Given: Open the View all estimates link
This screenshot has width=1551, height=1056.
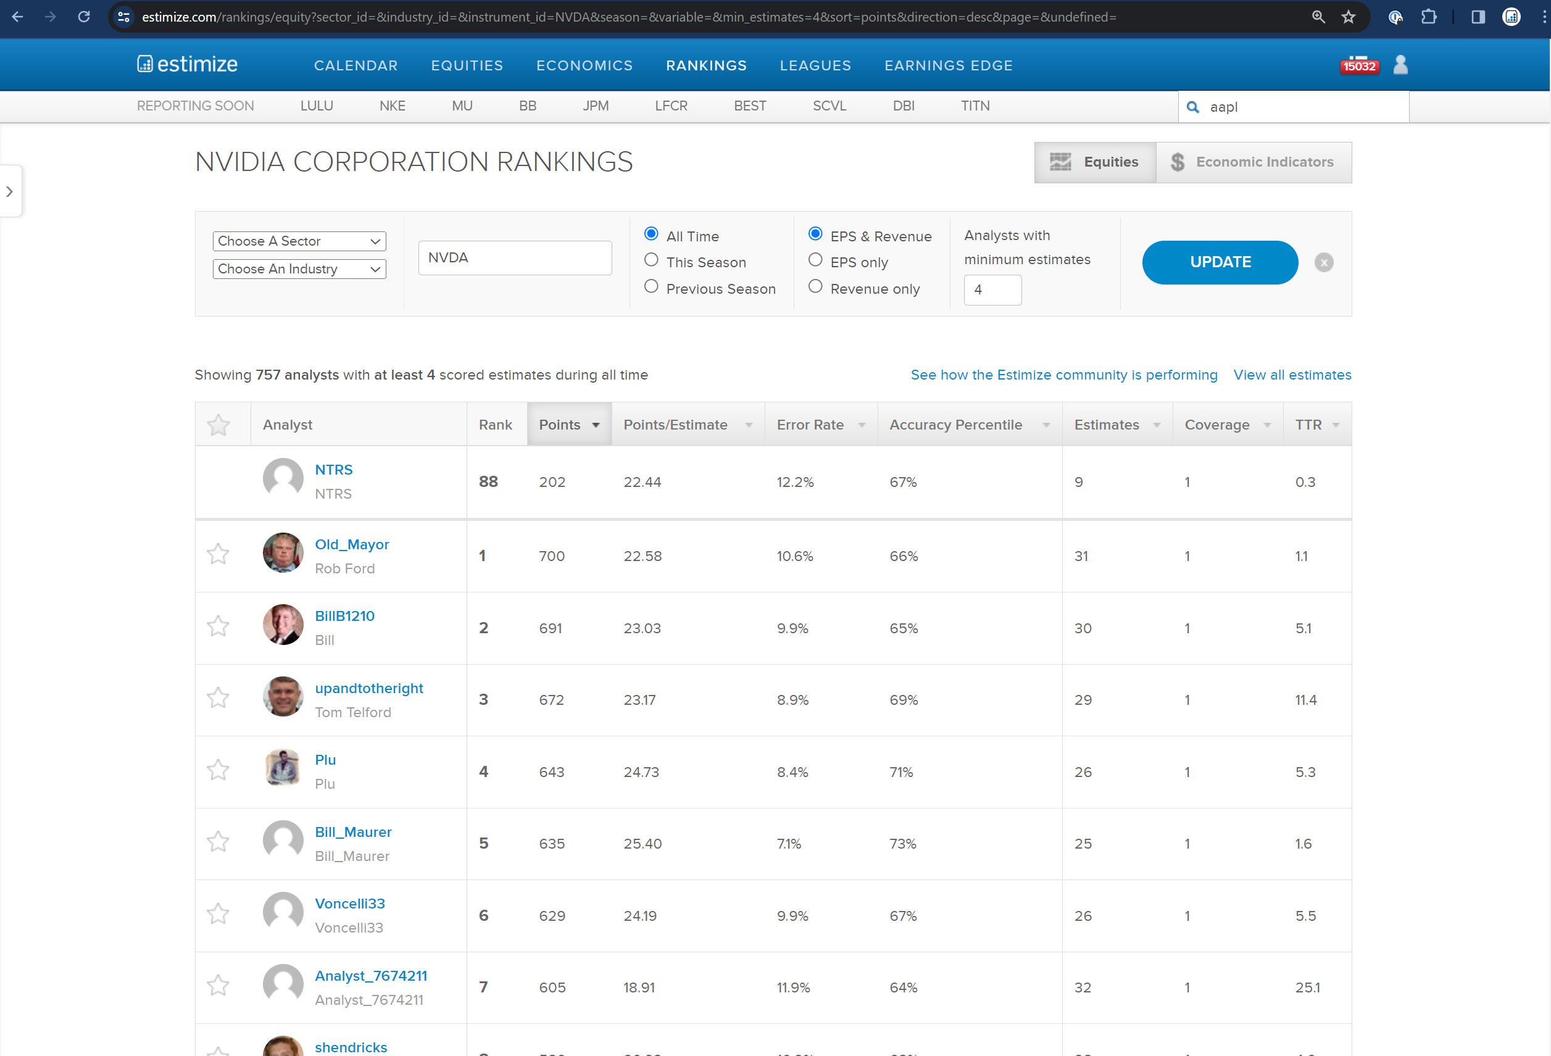Looking at the screenshot, I should pyautogui.click(x=1291, y=375).
